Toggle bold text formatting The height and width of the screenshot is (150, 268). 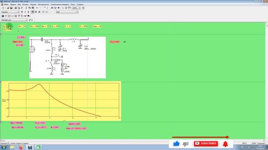click(22, 12)
